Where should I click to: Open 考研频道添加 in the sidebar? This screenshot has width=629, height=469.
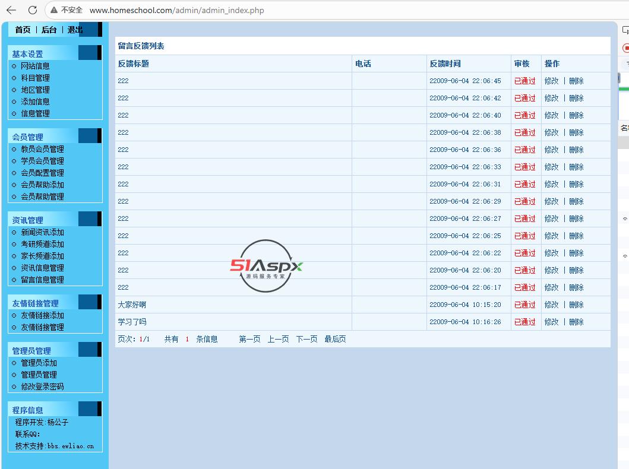coord(43,244)
